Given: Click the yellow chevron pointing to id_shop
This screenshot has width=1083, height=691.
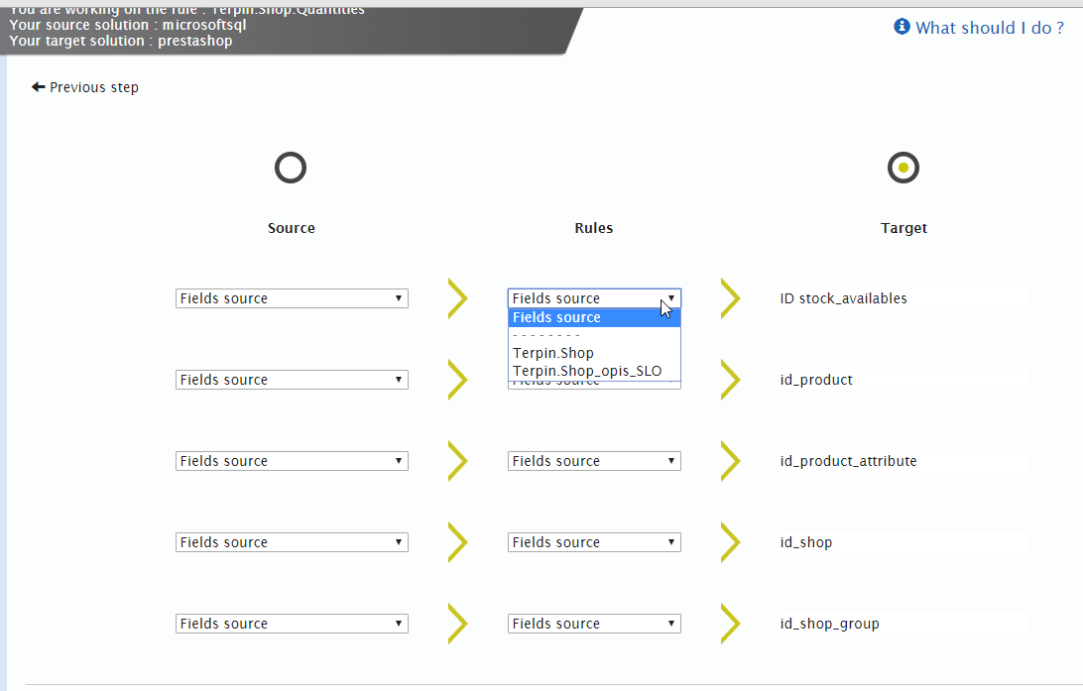Looking at the screenshot, I should pos(731,541).
